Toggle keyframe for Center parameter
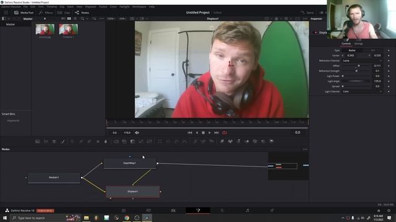 [x=389, y=55]
